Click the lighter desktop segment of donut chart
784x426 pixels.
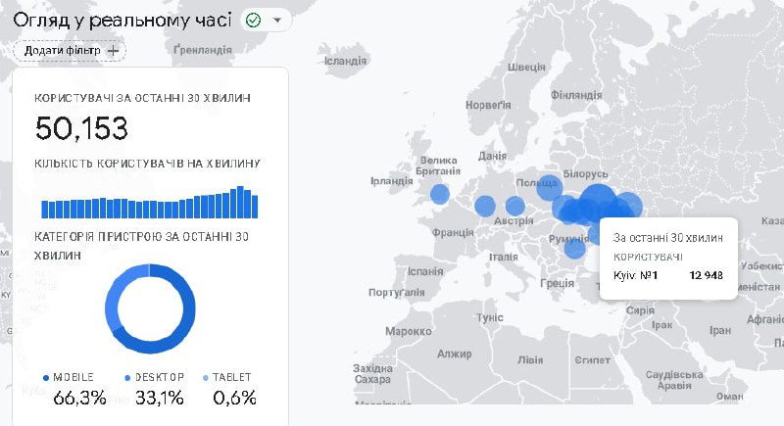click(116, 294)
